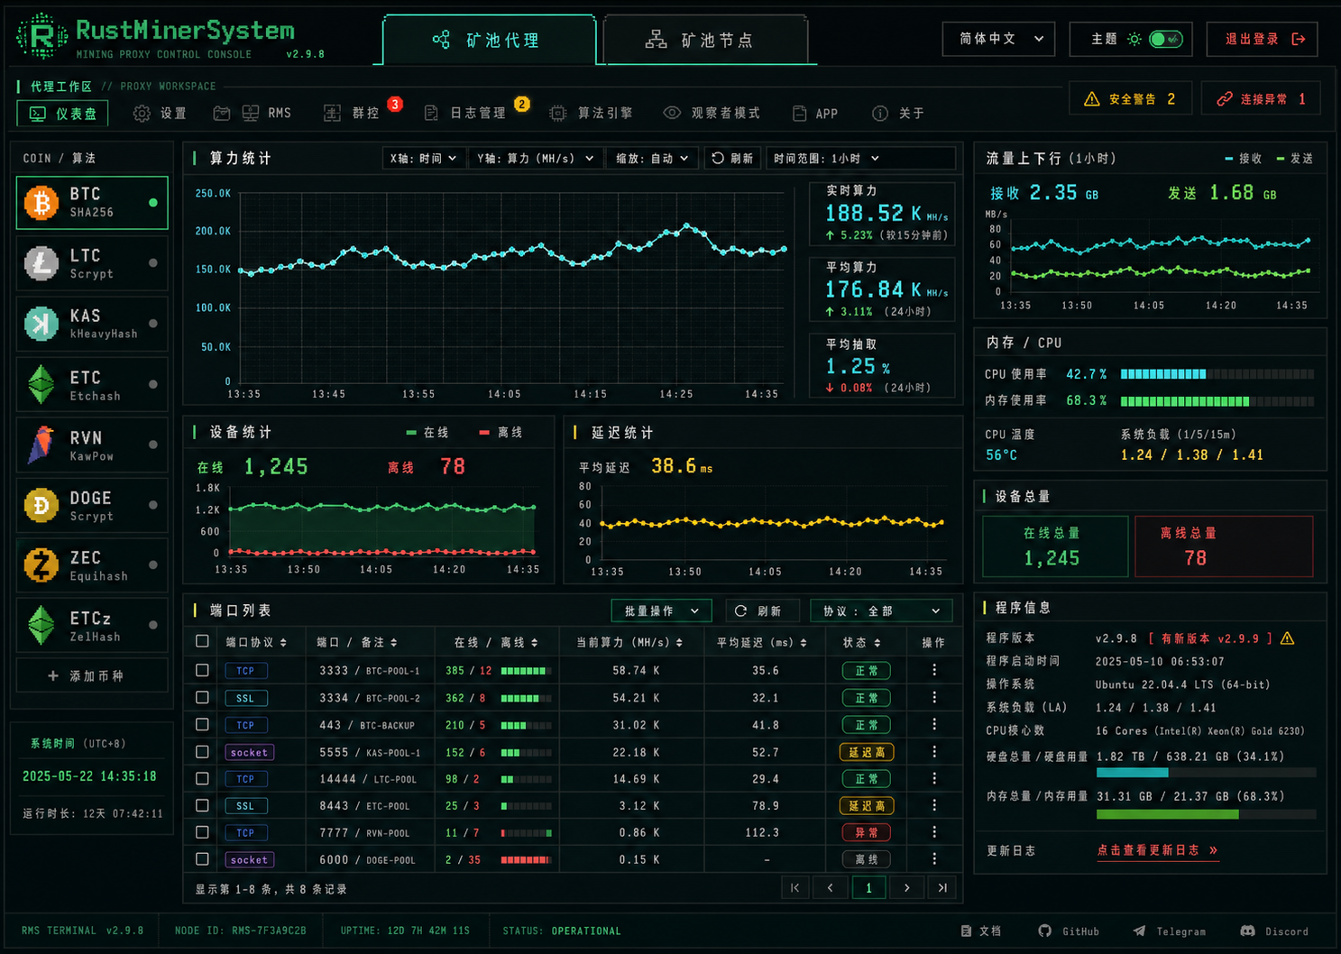Choose the KAS kHeavyHash coin icon
The image size is (1341, 954).
[41, 324]
